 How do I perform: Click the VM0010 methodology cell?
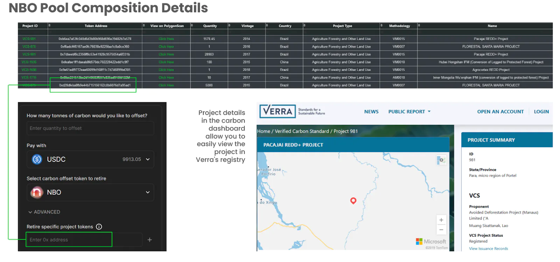(399, 62)
